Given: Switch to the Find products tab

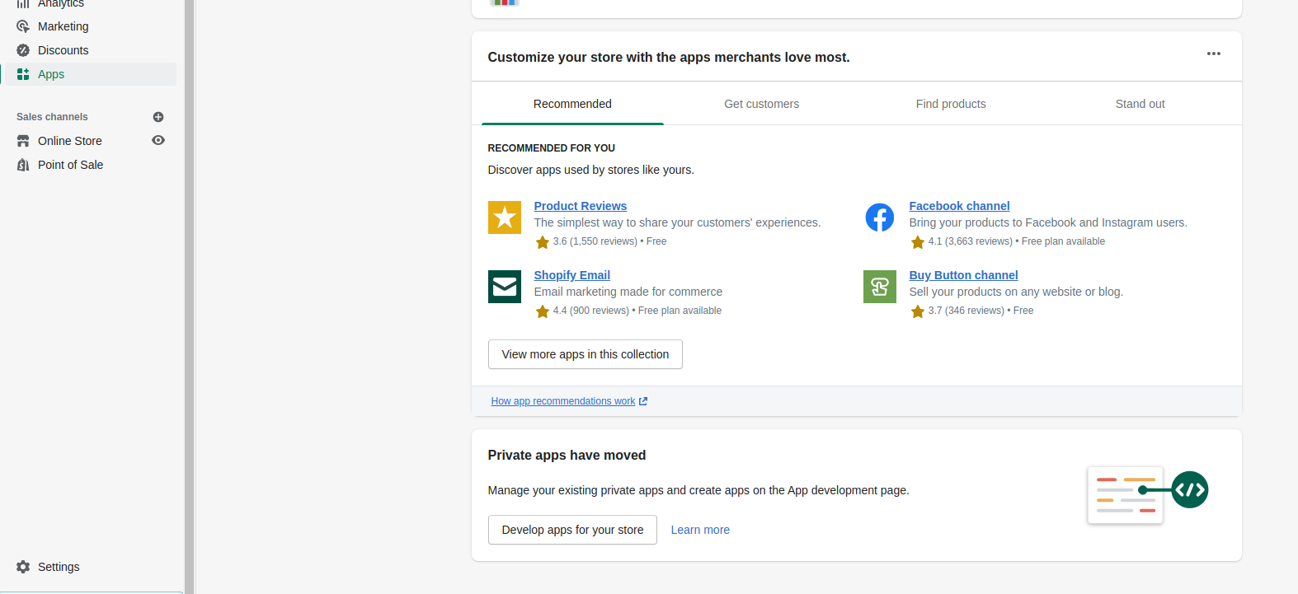Looking at the screenshot, I should click(x=951, y=104).
